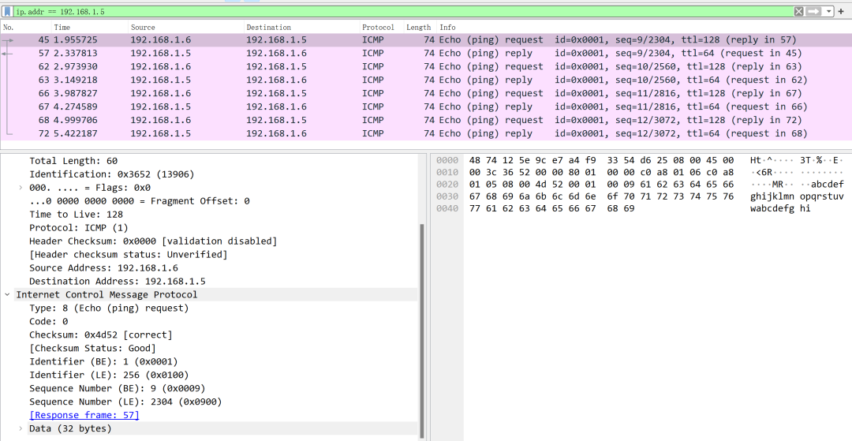Select the Destination Address: 192.168.1.5 field

pyautogui.click(x=118, y=282)
